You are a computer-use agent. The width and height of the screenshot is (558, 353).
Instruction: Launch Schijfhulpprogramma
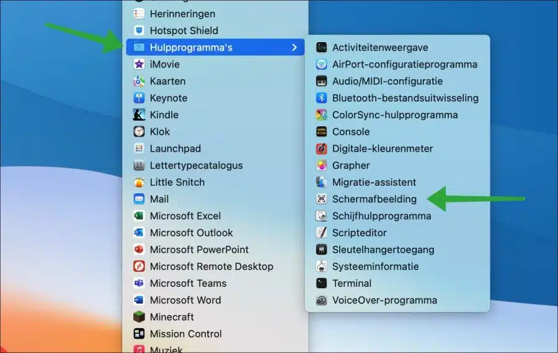coord(397,216)
